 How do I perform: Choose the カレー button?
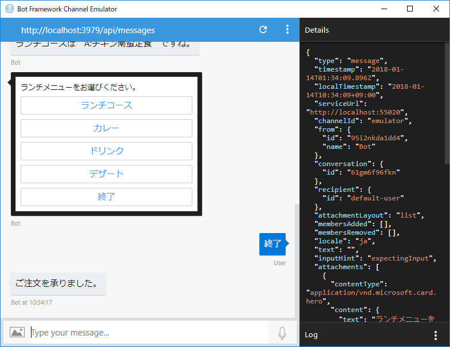tap(106, 128)
